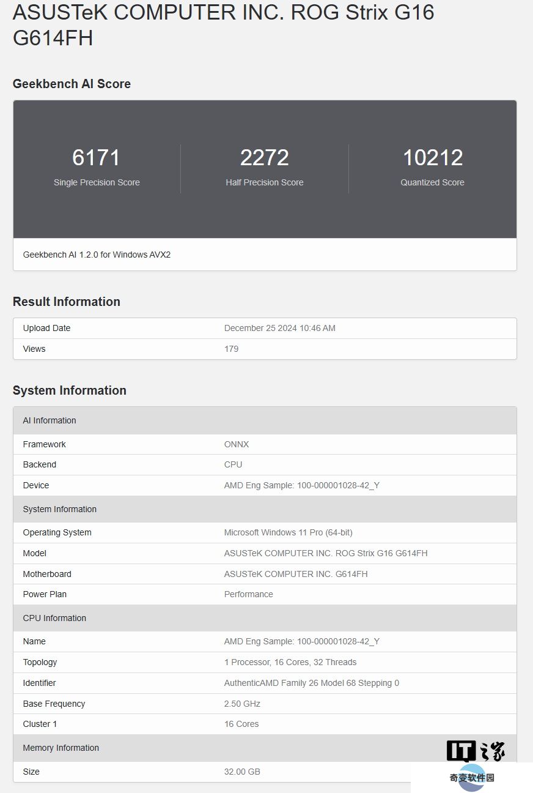The height and width of the screenshot is (793, 533).
Task: Select the 16 Cores cluster value
Action: pyautogui.click(x=241, y=724)
